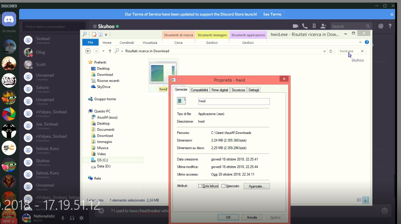
Task: Select the SC logo server icon
Action: tap(9, 148)
